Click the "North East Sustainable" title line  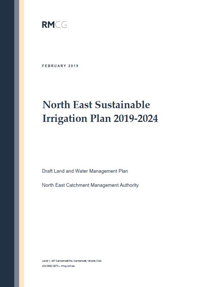(x=96, y=105)
